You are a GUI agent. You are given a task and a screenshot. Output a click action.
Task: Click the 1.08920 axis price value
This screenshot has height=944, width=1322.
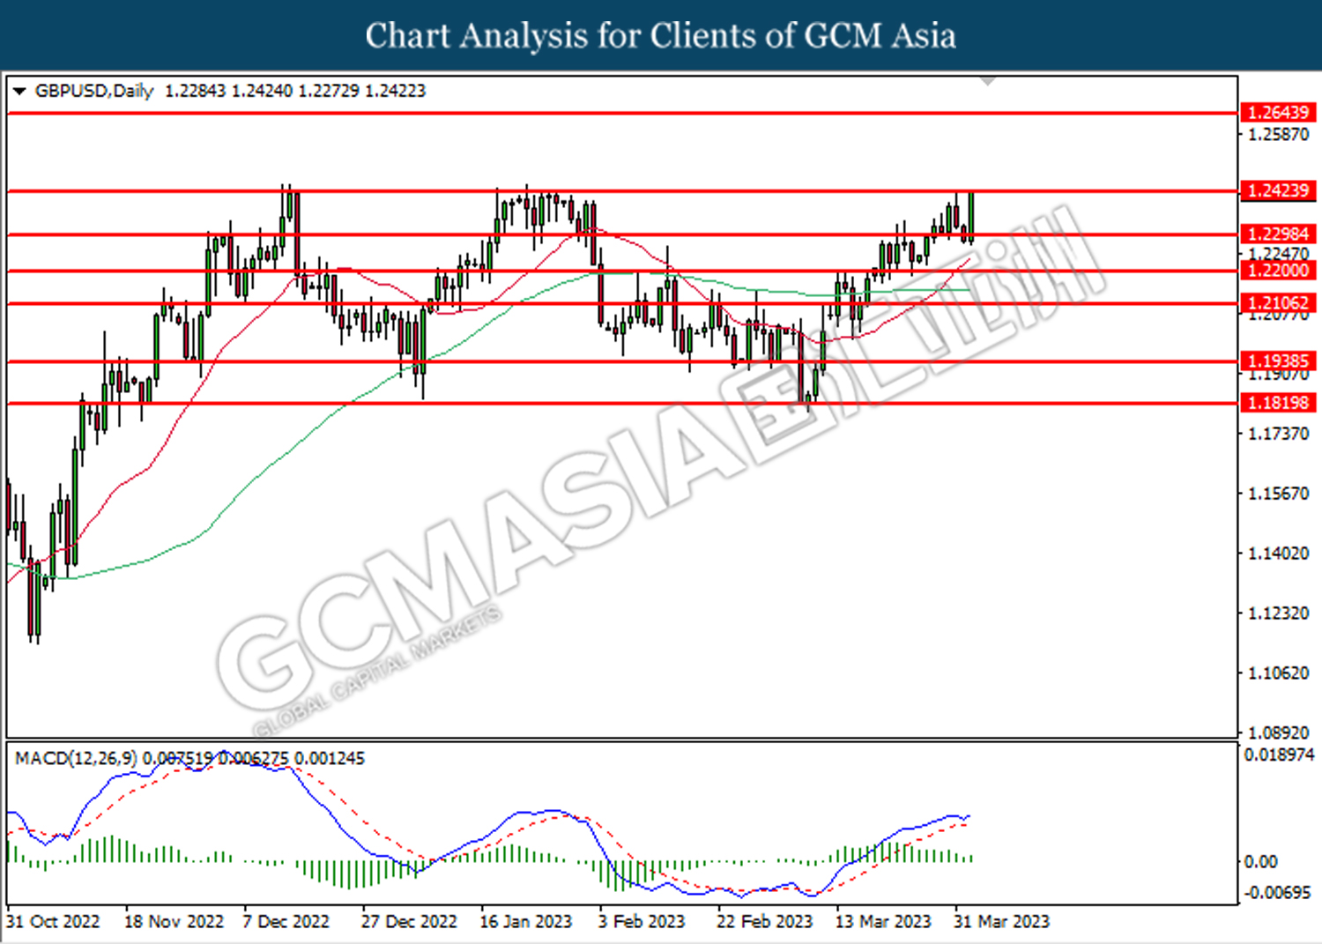1279,732
